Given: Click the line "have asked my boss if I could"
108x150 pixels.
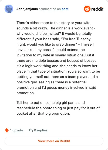Looking at the screenshot, I should (x=50, y=50).
